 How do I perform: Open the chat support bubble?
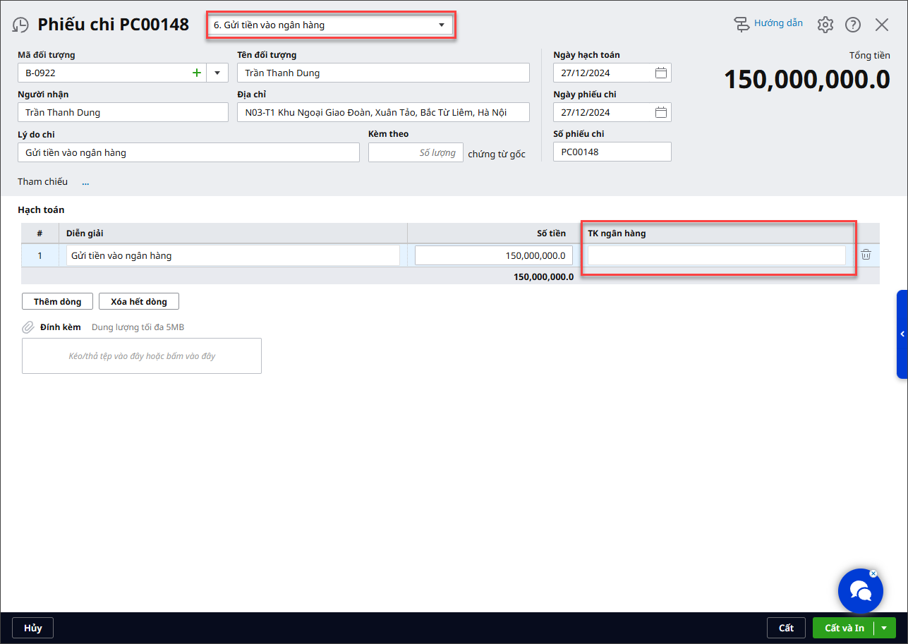(x=860, y=590)
